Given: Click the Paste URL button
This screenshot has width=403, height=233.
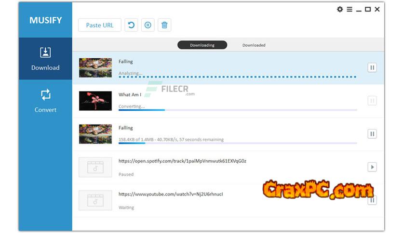Looking at the screenshot, I should (x=99, y=25).
